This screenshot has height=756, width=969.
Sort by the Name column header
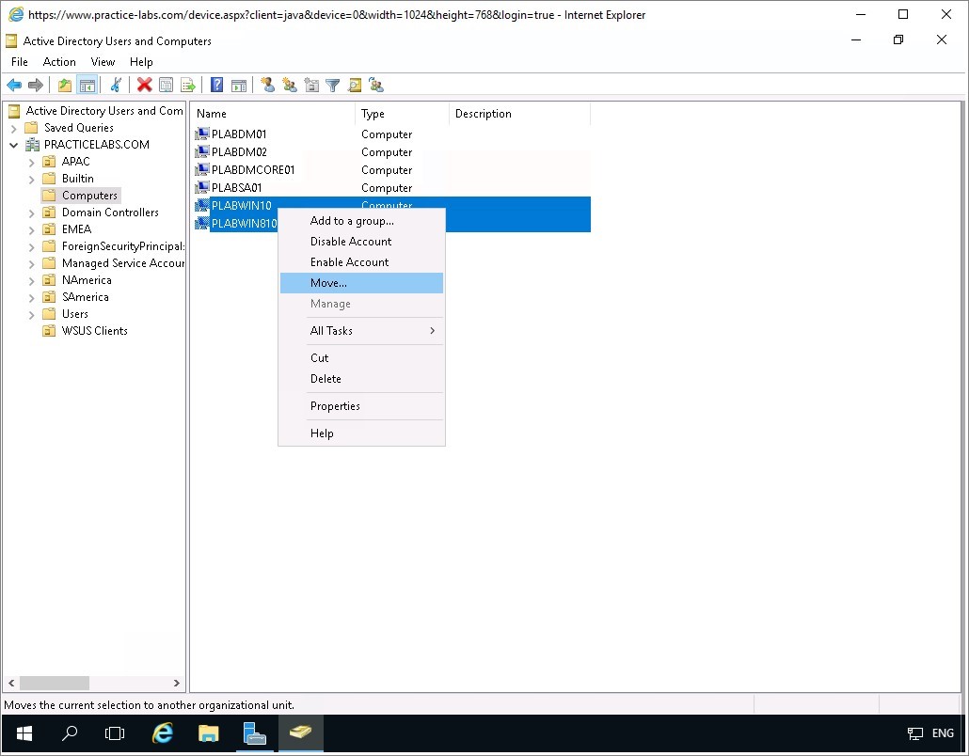tap(273, 114)
